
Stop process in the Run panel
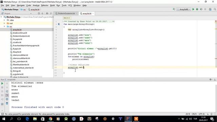coord(2,87)
